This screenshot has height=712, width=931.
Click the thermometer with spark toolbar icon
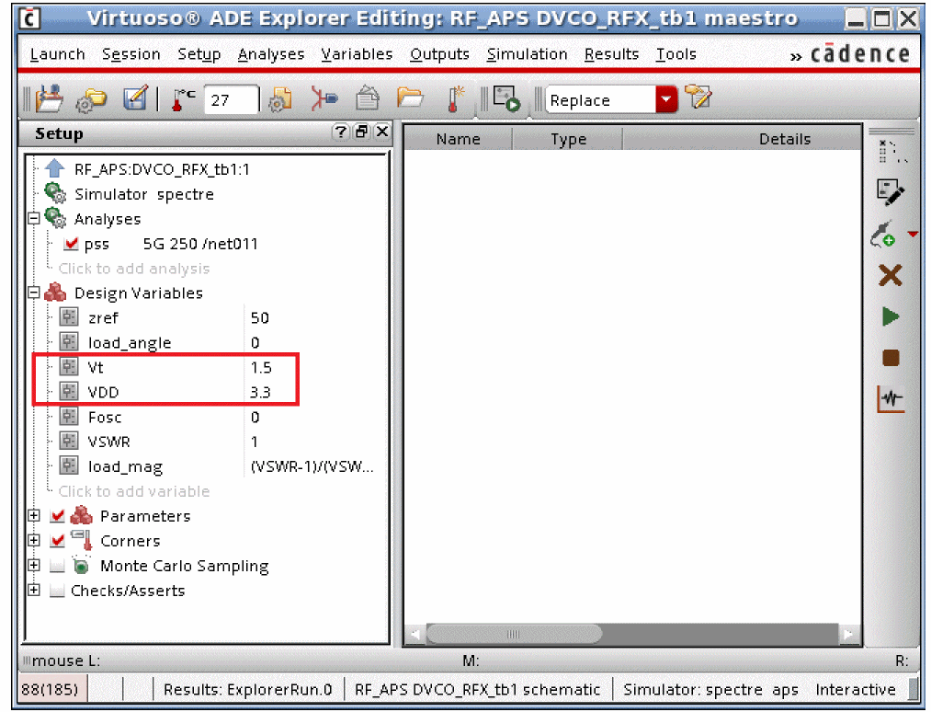coord(456,98)
